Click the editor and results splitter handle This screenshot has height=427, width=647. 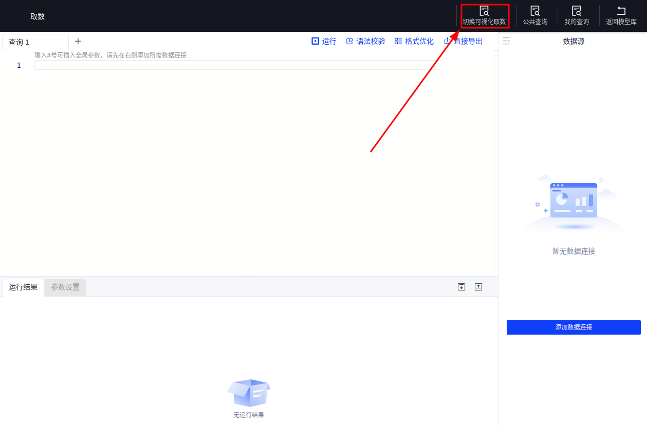pos(249,277)
